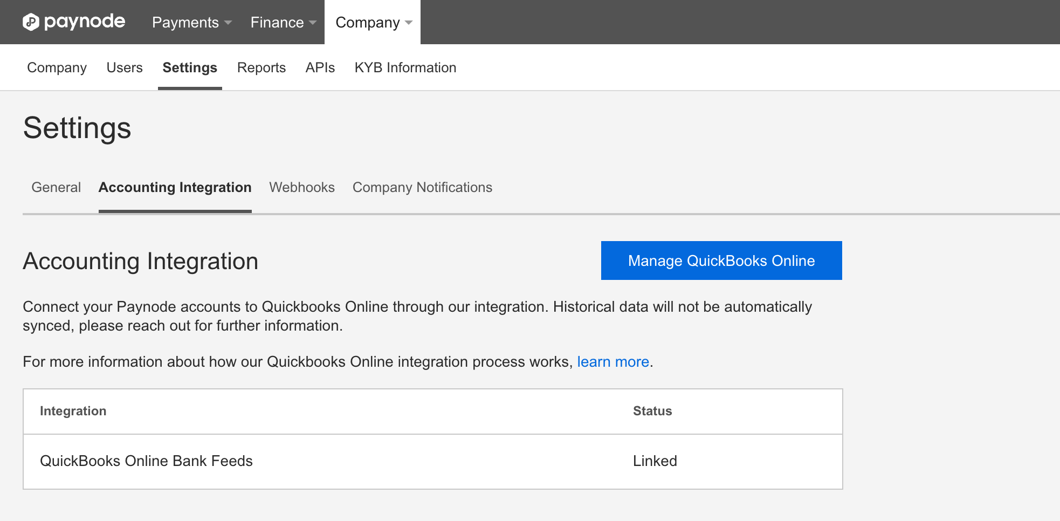Expand the Company dropdown in top bar

[373, 22]
